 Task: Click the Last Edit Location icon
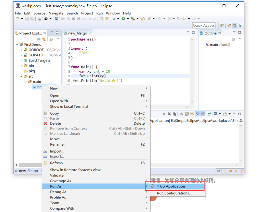179,19
